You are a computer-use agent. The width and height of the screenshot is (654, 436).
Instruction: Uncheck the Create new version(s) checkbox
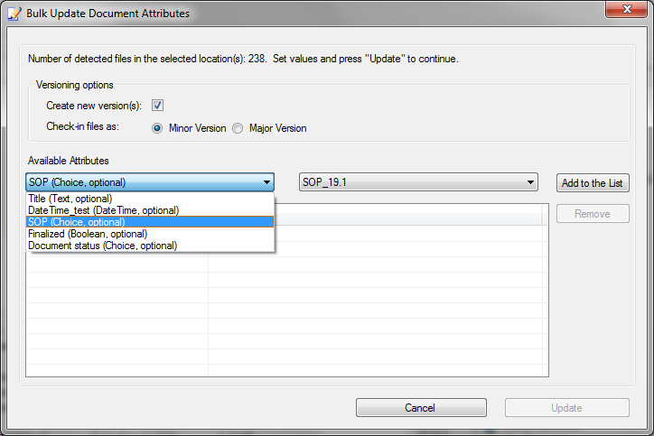click(x=157, y=106)
